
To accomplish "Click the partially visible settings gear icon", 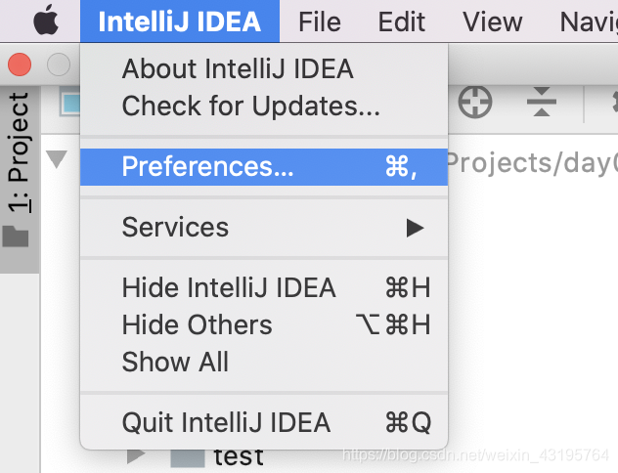I will click(x=614, y=102).
